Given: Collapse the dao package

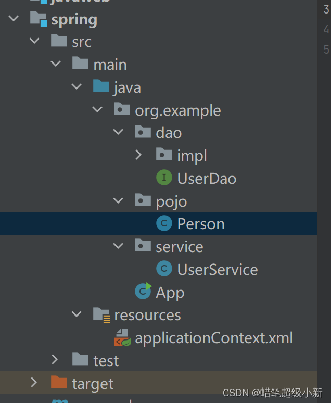Looking at the screenshot, I should [118, 132].
